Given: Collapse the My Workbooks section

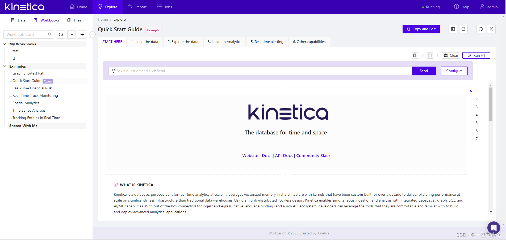Looking at the screenshot, I should coord(4,44).
